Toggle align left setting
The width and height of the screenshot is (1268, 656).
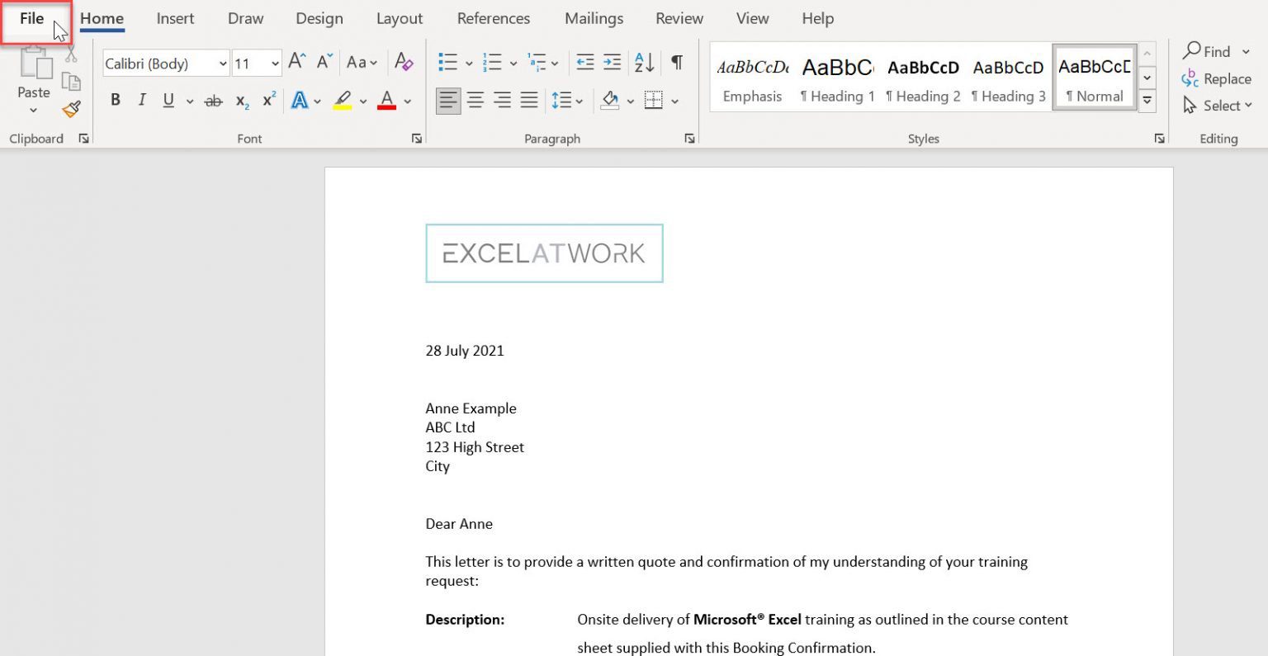click(448, 101)
